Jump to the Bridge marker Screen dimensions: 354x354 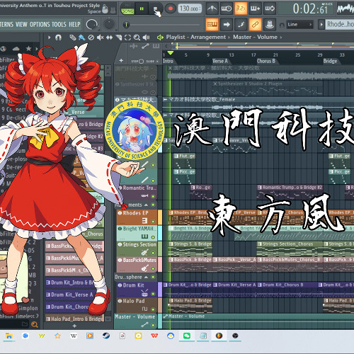click(x=330, y=61)
